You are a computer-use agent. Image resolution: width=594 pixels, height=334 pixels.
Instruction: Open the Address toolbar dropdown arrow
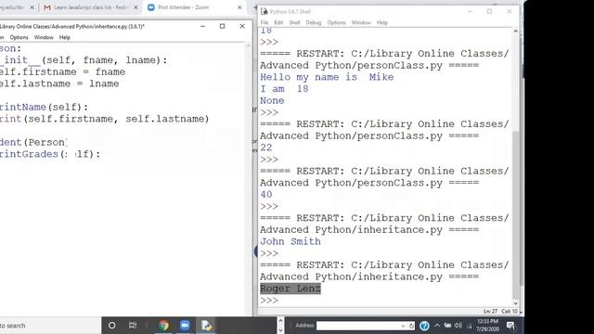point(403,326)
